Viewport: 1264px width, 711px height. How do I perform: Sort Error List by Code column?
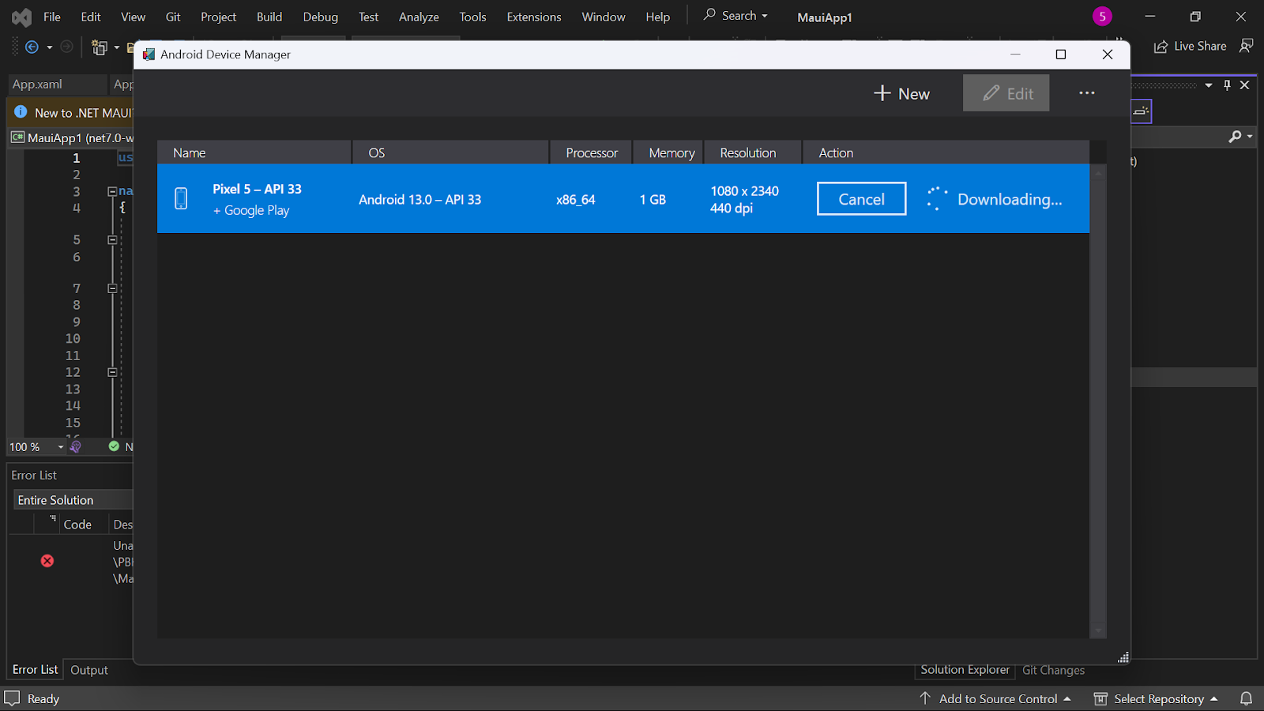[x=77, y=525]
